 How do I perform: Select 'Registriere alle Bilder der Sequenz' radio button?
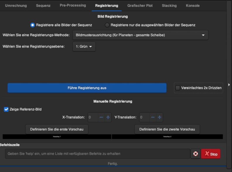[33, 25]
